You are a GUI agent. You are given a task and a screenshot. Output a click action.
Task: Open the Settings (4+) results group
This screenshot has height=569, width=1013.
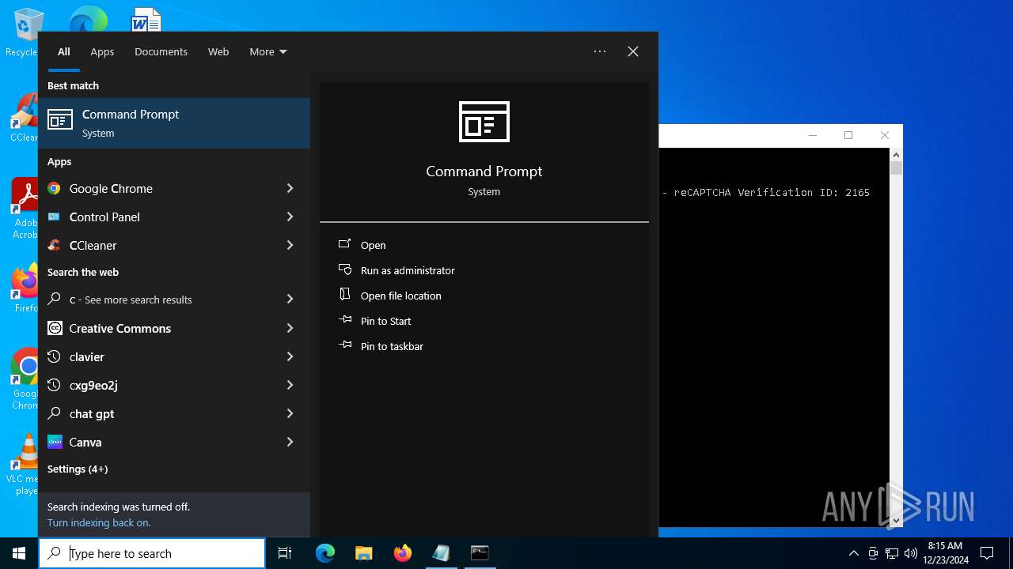tap(78, 469)
